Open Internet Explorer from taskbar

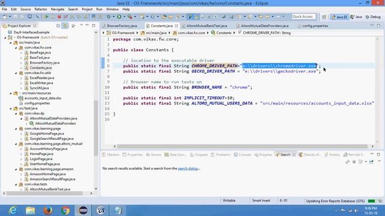tap(13, 211)
